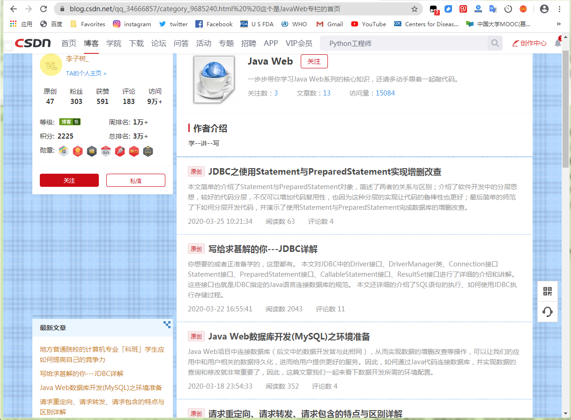Switch to the 博客 navigation tab

click(x=91, y=43)
